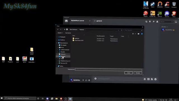This screenshot has width=179, height=101.
Task: Open address bar history dropdown in dialog
Action: pos(119,30)
